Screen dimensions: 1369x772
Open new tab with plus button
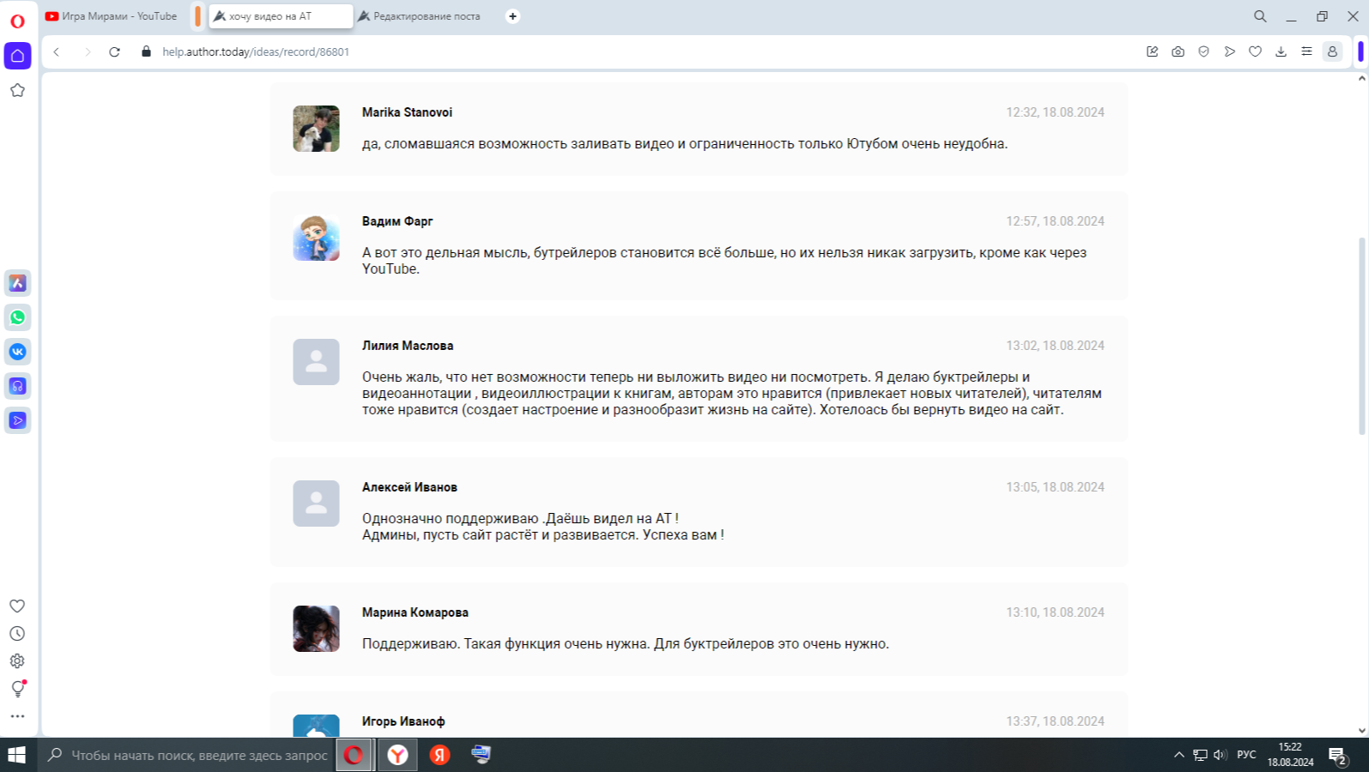point(512,16)
